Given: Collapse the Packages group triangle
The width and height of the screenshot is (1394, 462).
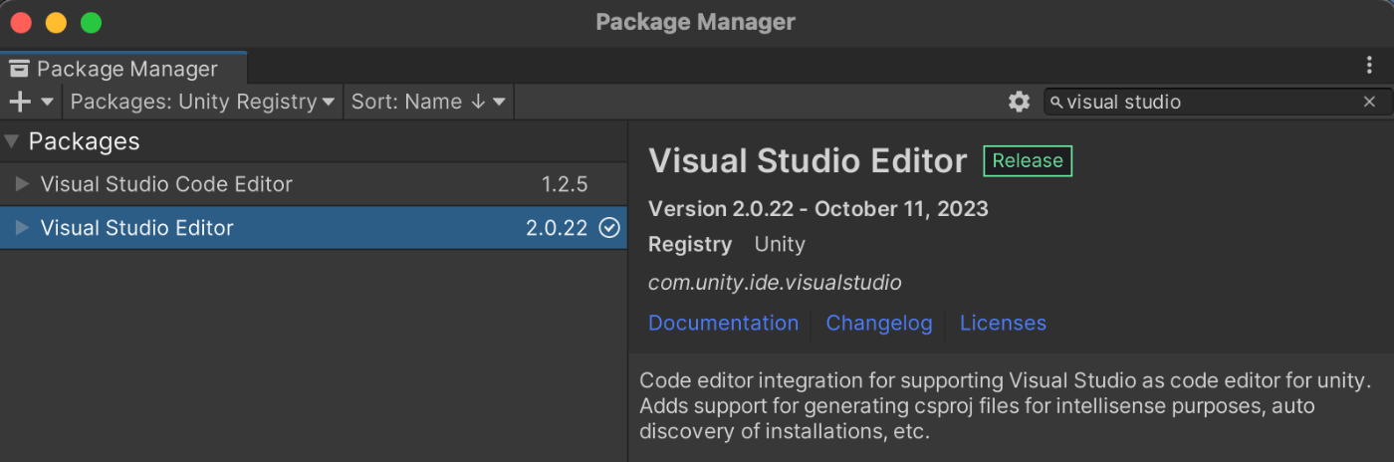Looking at the screenshot, I should 12,141.
